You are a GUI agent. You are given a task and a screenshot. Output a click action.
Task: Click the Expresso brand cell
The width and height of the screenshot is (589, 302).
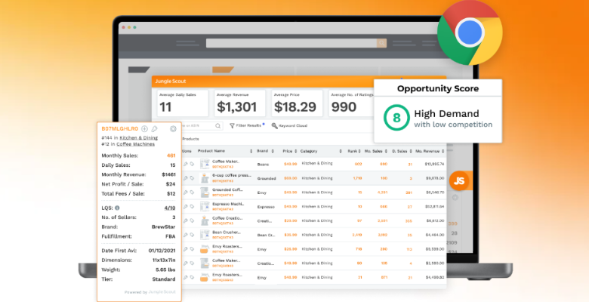tap(266, 207)
